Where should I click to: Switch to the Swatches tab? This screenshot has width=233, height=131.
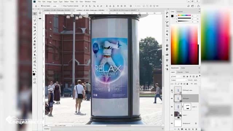coord(179,12)
